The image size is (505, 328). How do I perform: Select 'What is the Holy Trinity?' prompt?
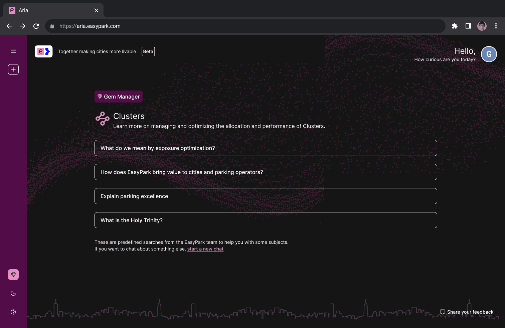pos(266,220)
